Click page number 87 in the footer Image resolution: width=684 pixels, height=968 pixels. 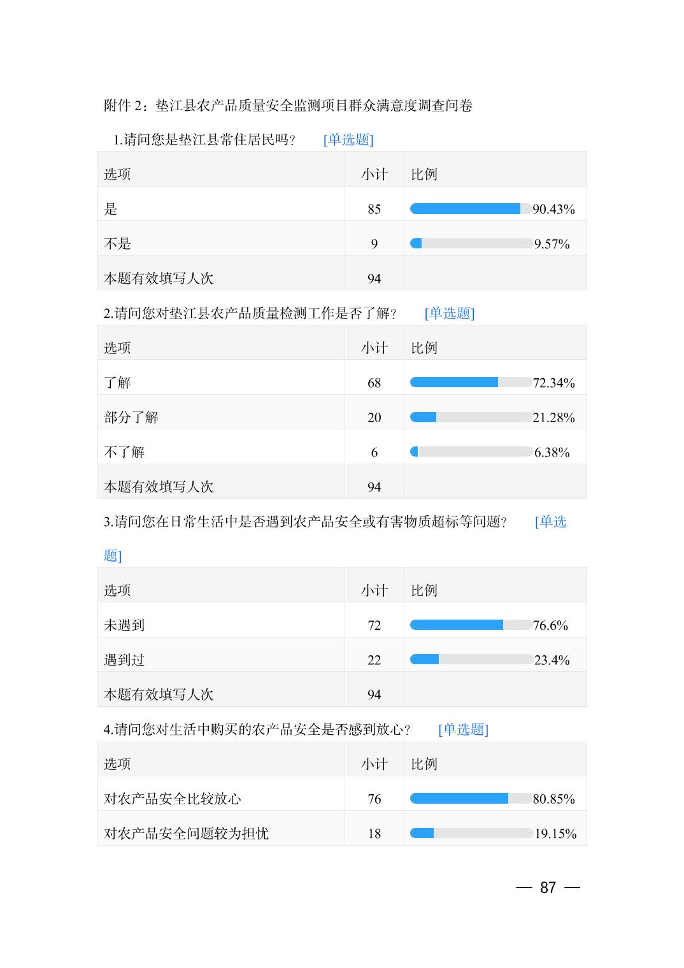tap(548, 888)
